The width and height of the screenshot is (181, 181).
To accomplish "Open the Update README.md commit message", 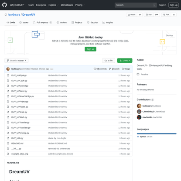I will pyautogui.click(x=58, y=143).
